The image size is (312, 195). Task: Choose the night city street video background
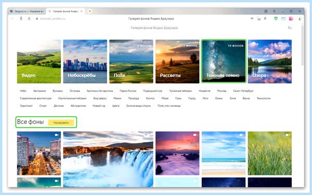coord(39,154)
